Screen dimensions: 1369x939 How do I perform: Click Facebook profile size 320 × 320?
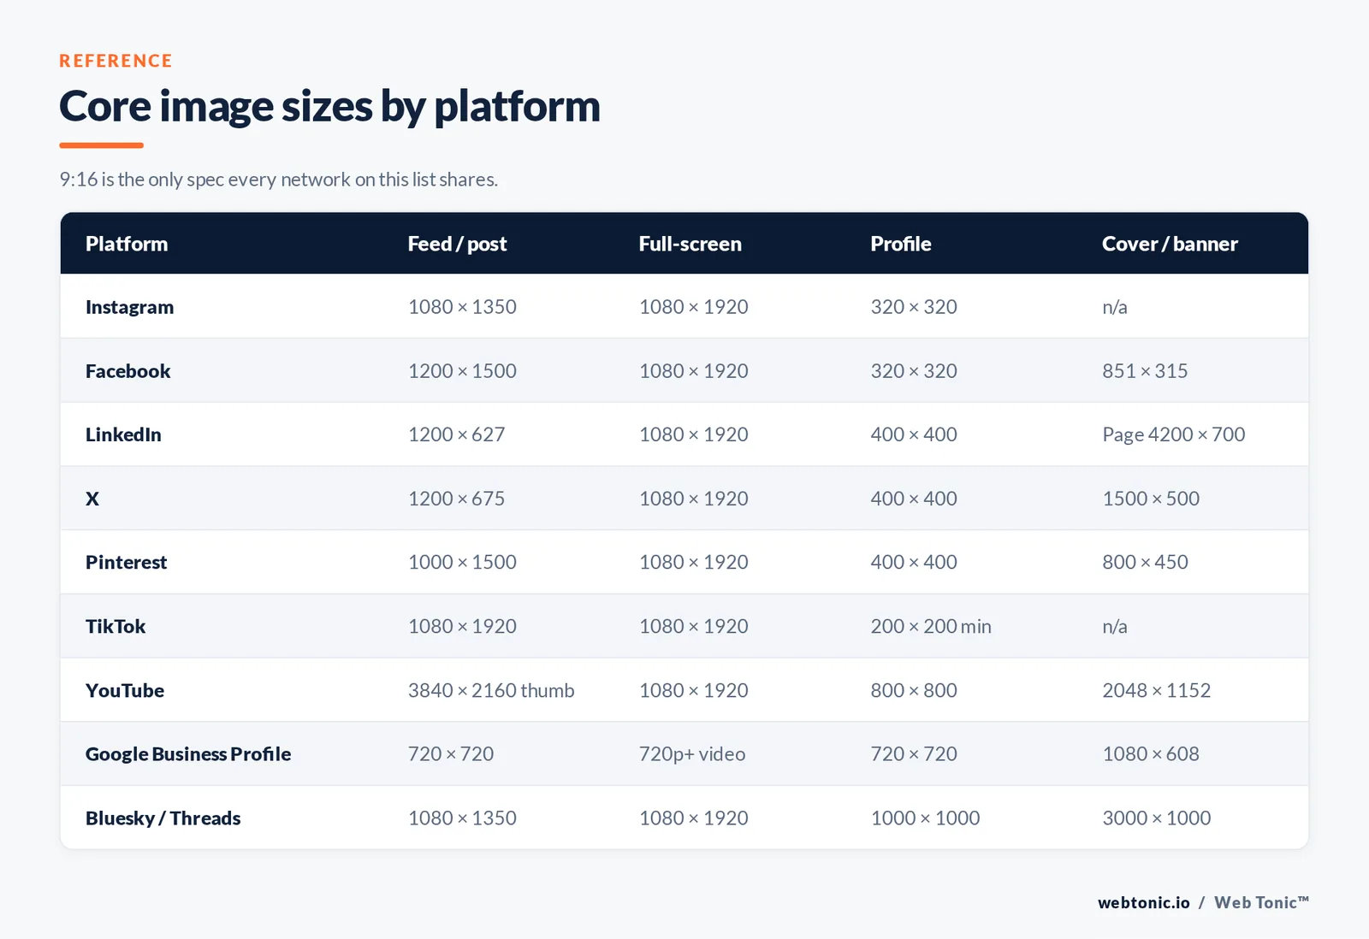click(x=914, y=371)
